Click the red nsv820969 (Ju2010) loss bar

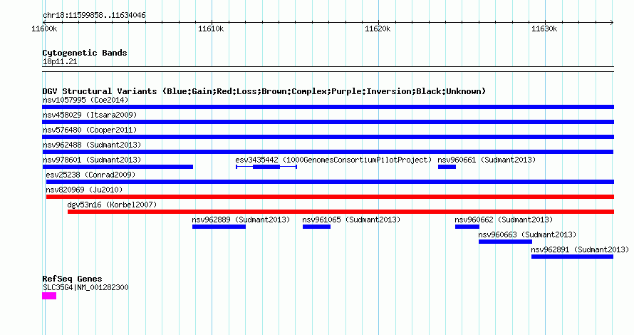(330, 197)
